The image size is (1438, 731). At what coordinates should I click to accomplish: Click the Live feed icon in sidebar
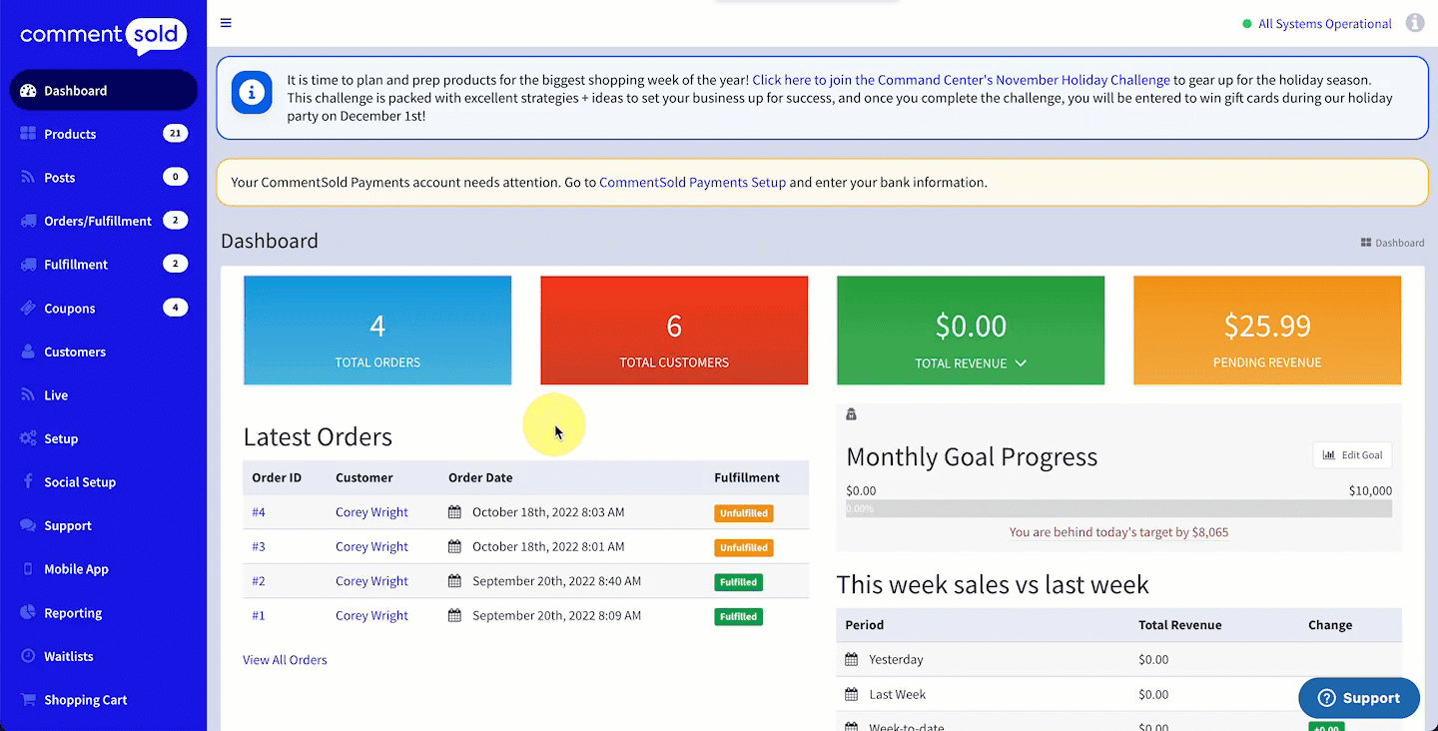(x=28, y=395)
